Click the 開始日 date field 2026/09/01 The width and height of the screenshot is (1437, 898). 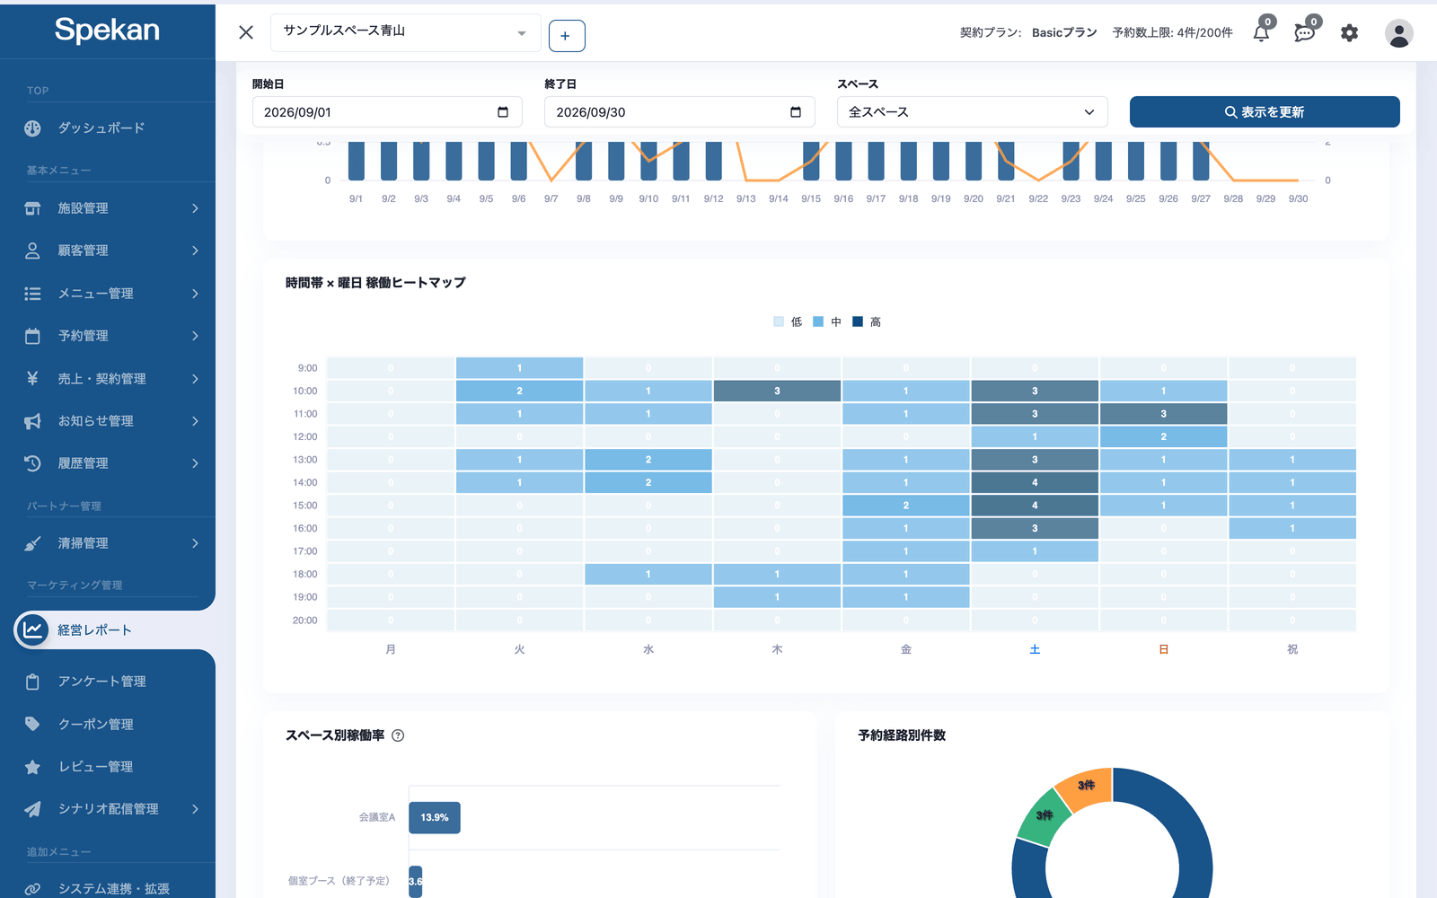[387, 112]
